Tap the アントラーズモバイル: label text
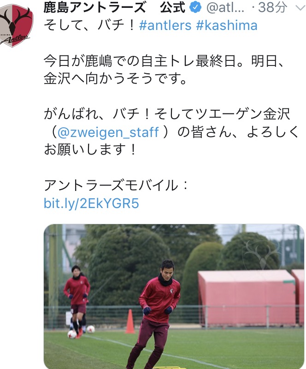The height and width of the screenshot is (369, 306). 116,185
